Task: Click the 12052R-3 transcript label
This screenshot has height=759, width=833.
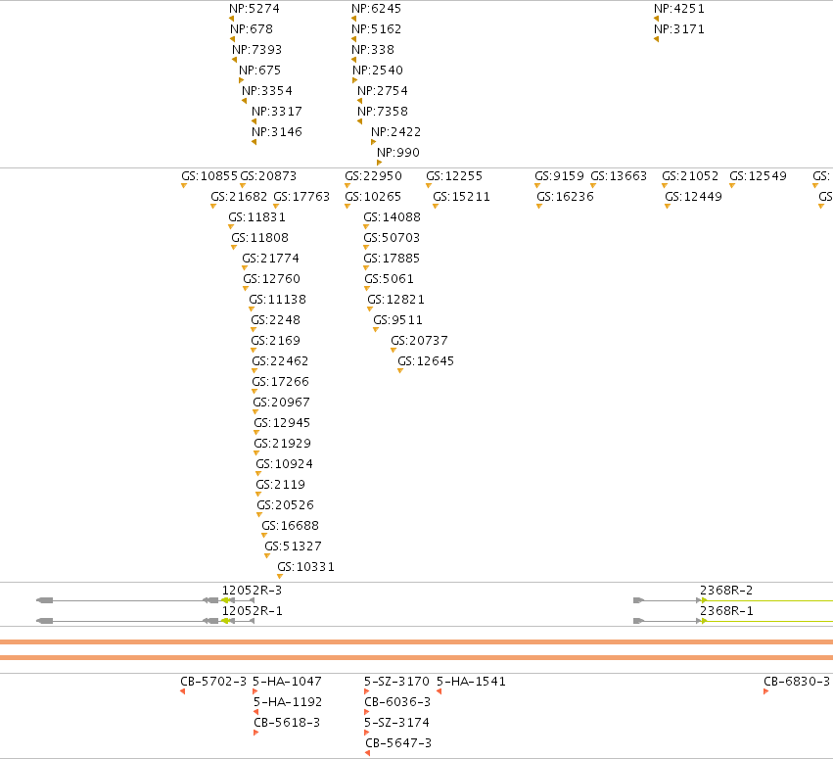Action: click(x=252, y=591)
